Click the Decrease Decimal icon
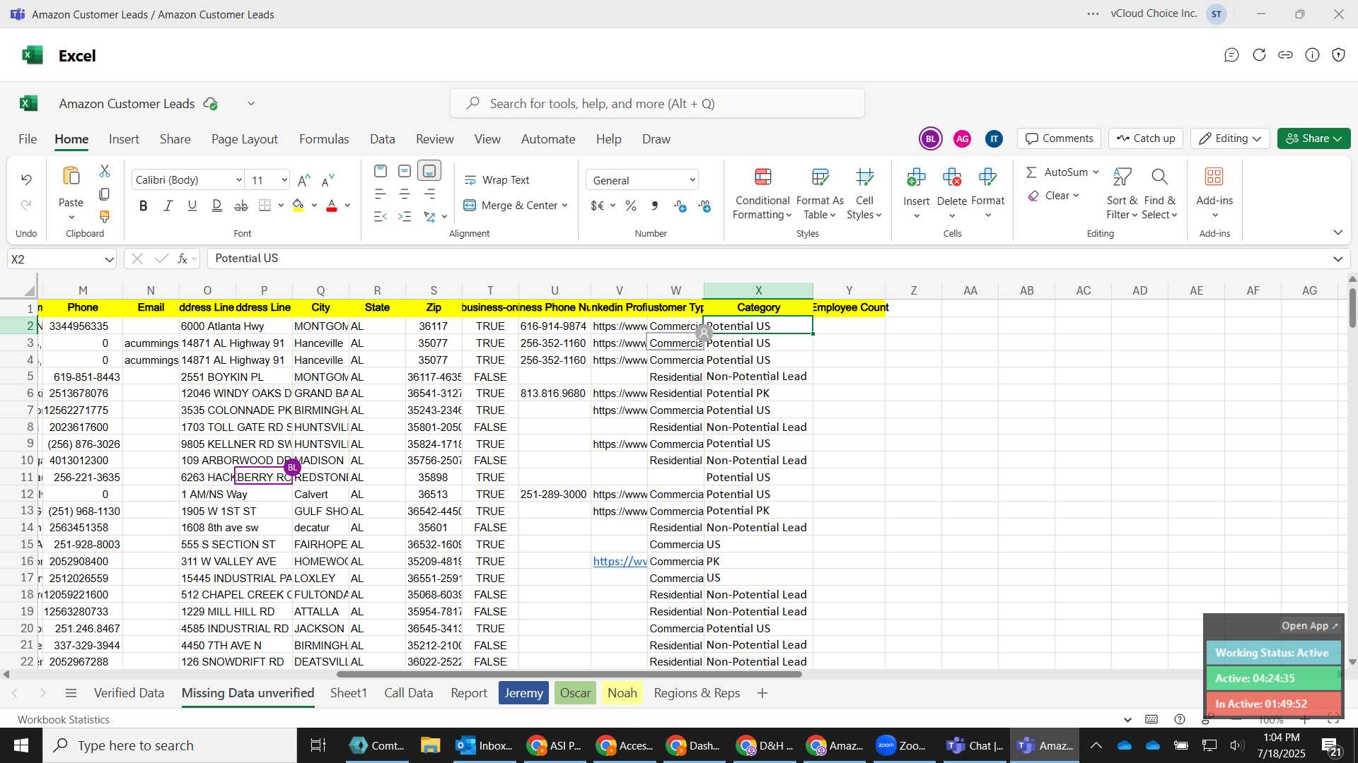This screenshot has width=1358, height=763. click(x=705, y=206)
